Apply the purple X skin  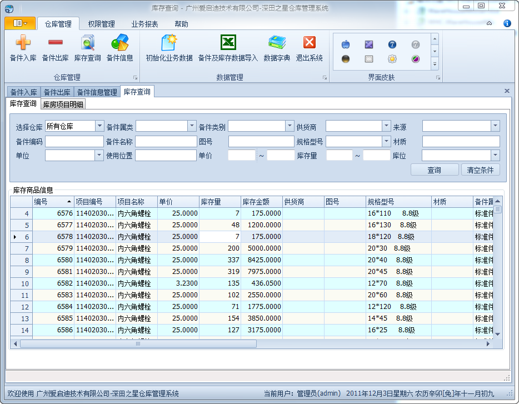pyautogui.click(x=369, y=44)
